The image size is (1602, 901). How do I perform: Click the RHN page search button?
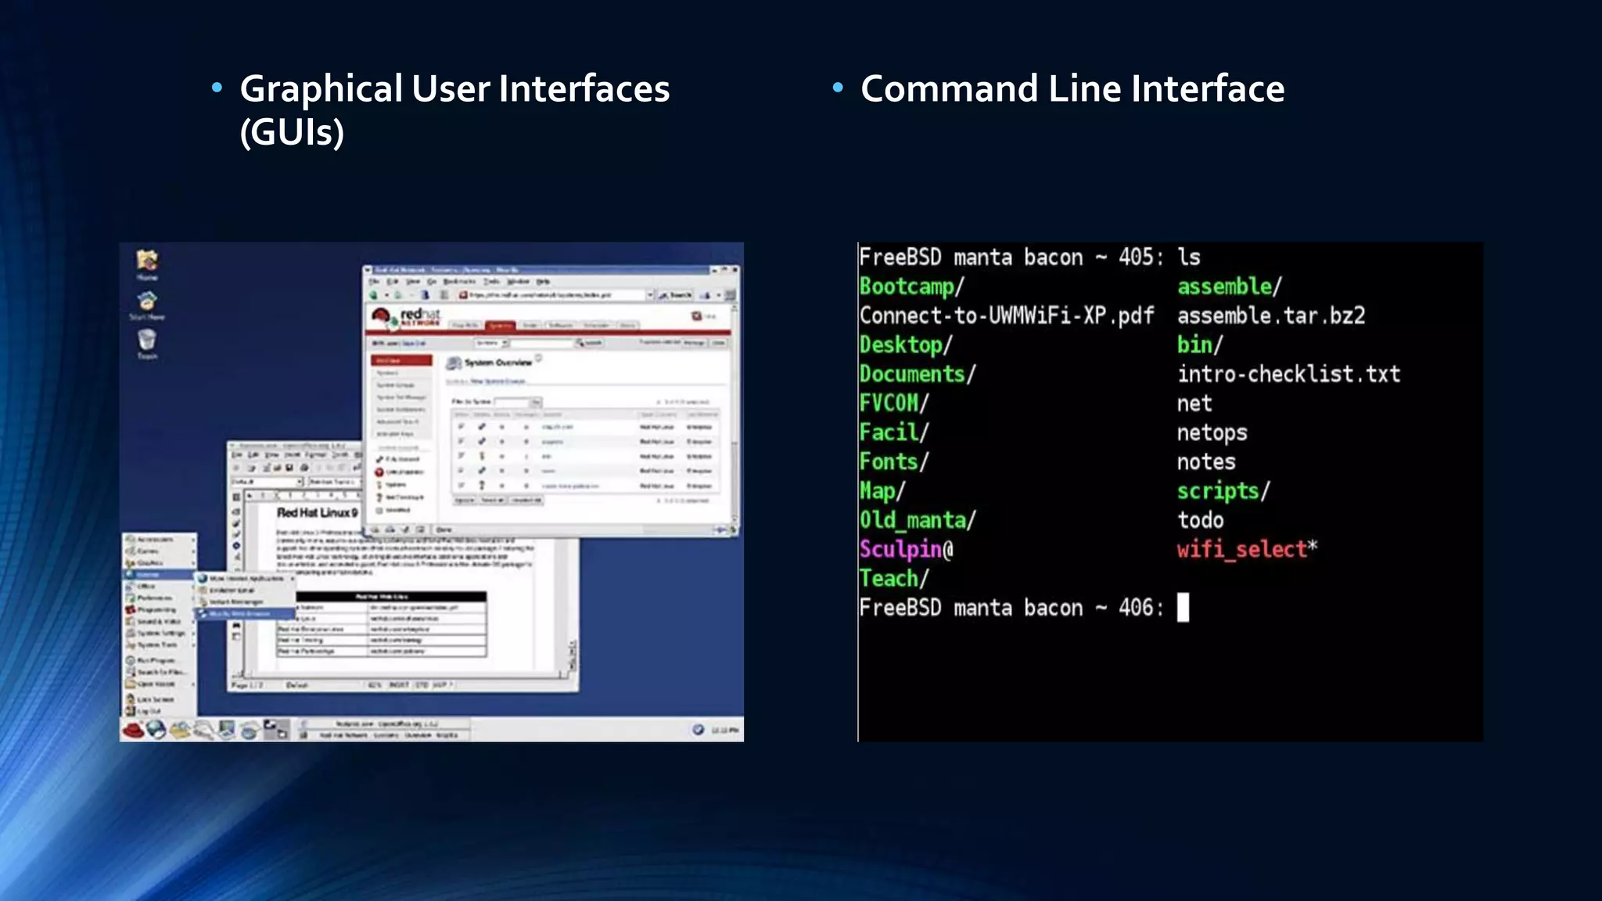(590, 343)
